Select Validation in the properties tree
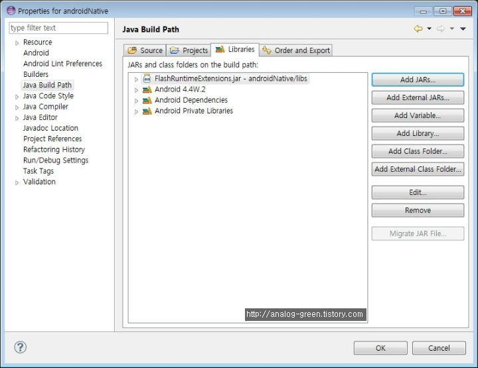 pyautogui.click(x=39, y=182)
